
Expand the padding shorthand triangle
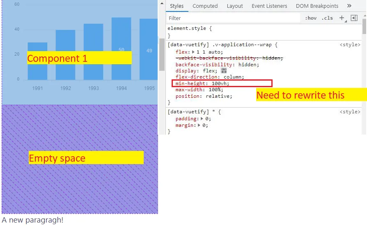202,119
